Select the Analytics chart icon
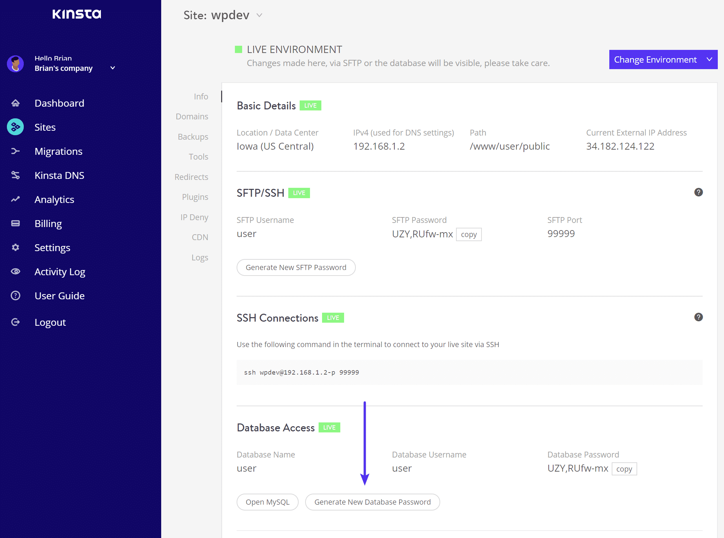The width and height of the screenshot is (724, 538). point(15,199)
